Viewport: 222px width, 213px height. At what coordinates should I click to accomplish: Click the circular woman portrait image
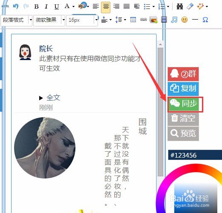coord(45,148)
